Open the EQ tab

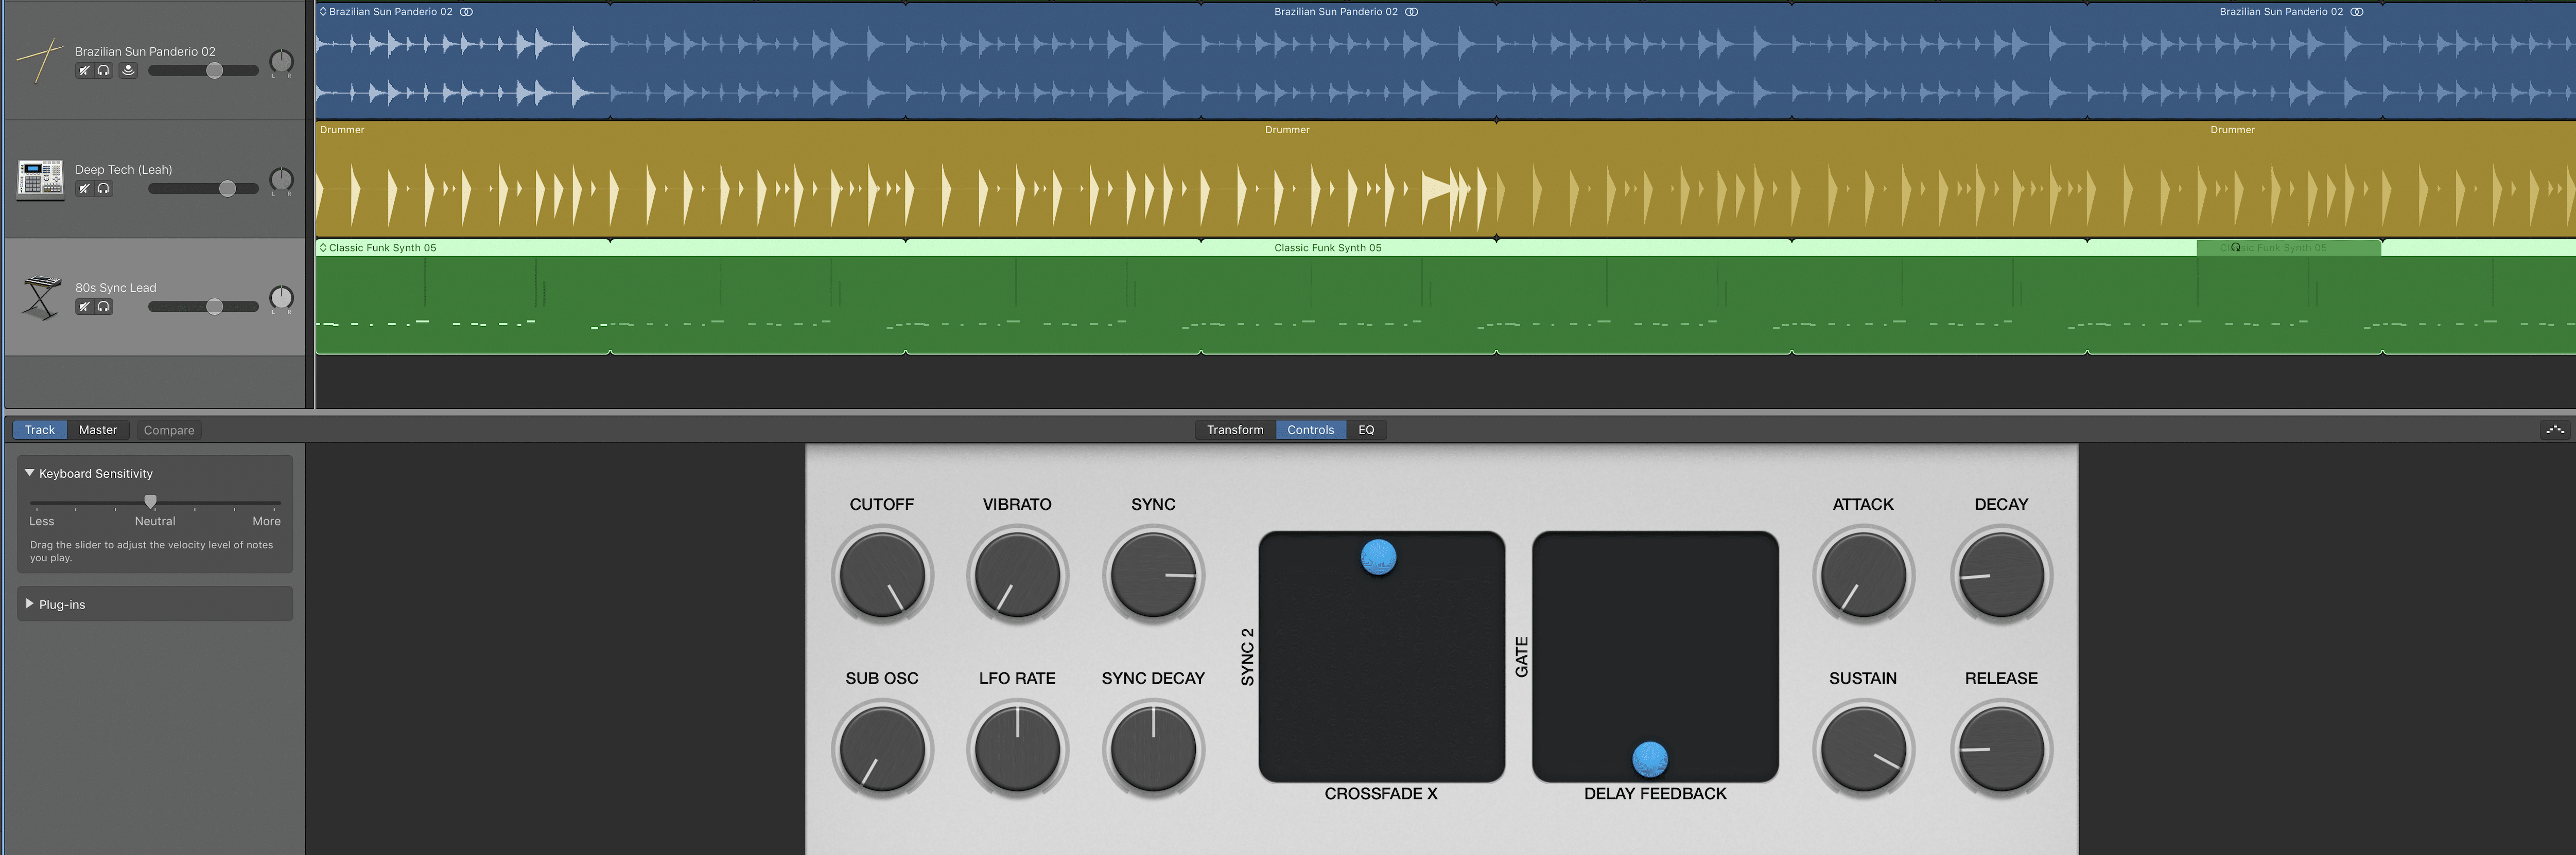[x=1366, y=430]
